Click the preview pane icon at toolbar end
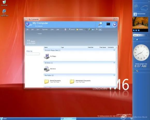Viewport: 150px width, 120px height. pos(100,29)
